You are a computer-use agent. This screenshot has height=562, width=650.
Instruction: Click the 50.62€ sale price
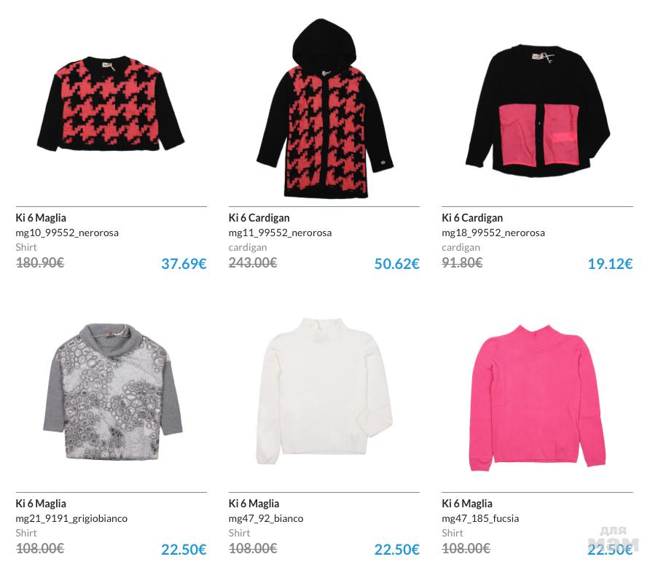(x=396, y=263)
